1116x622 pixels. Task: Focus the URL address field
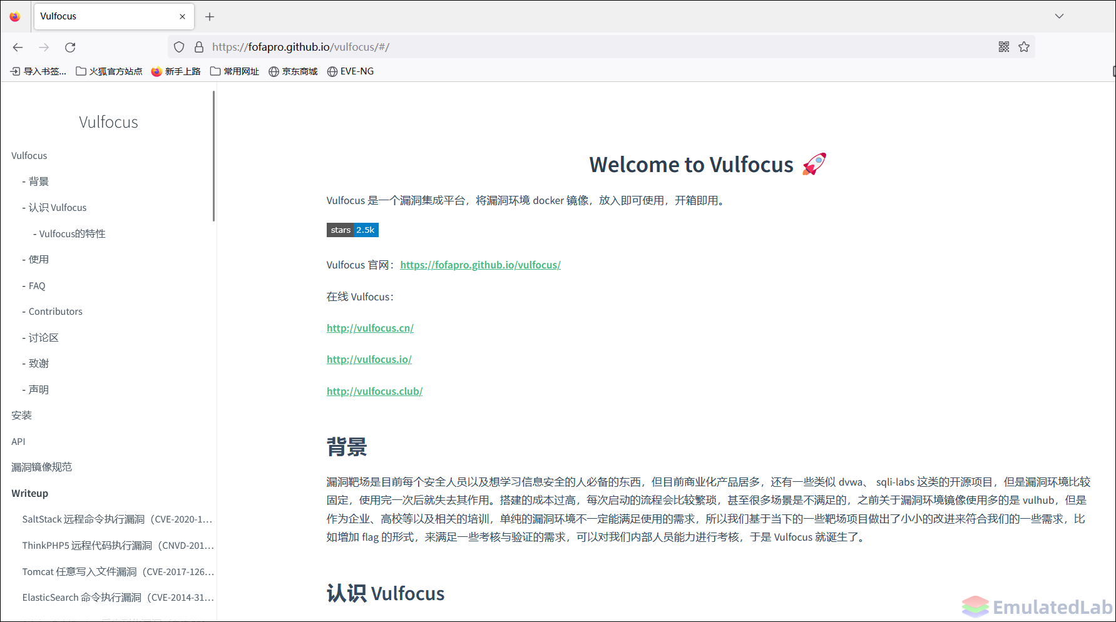(601, 47)
